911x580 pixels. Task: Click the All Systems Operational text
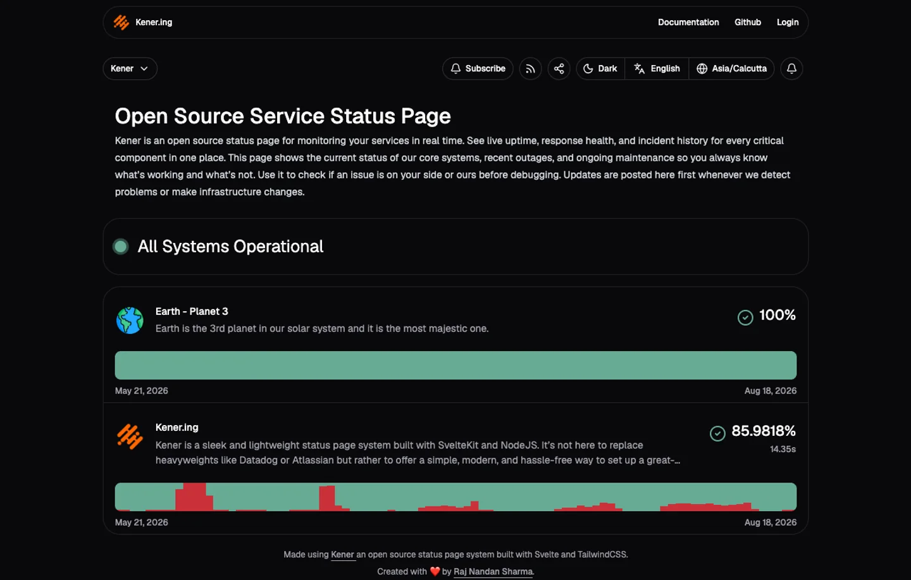coord(230,246)
